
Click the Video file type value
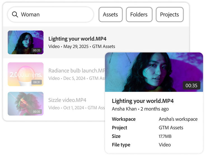point(165,145)
